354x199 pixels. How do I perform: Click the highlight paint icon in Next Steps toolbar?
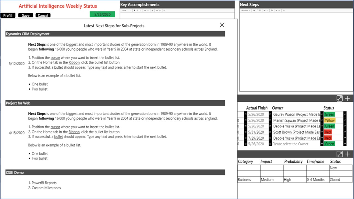272,11
